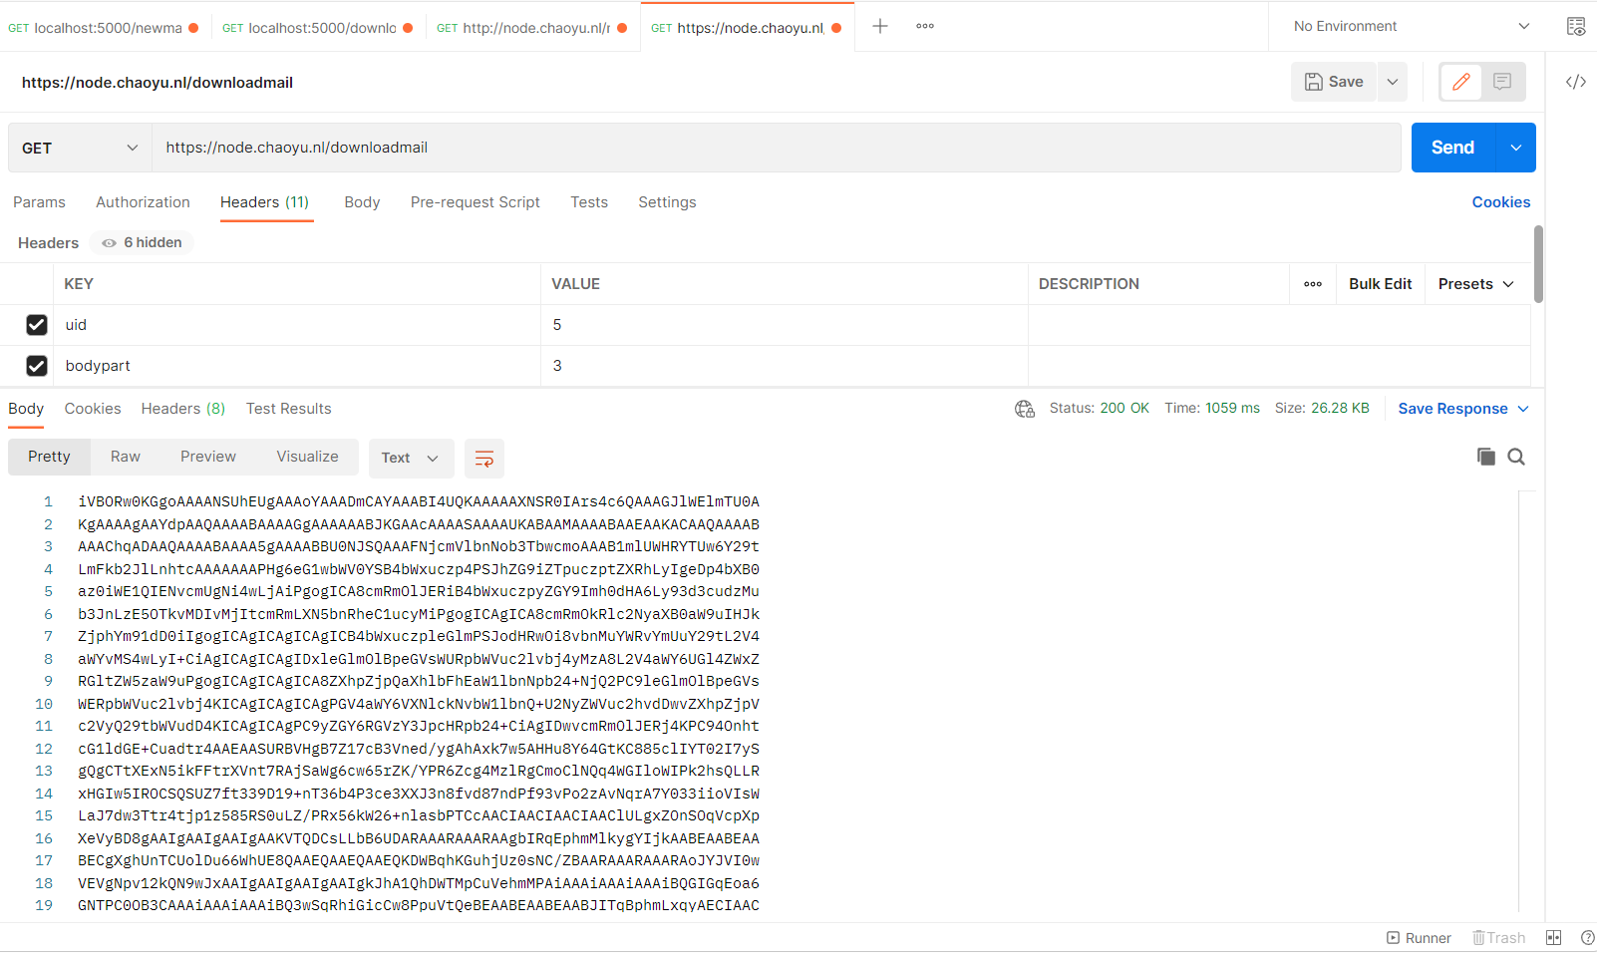The height and width of the screenshot is (959, 1597).
Task: Open the Cookies link
Action: [1500, 202]
